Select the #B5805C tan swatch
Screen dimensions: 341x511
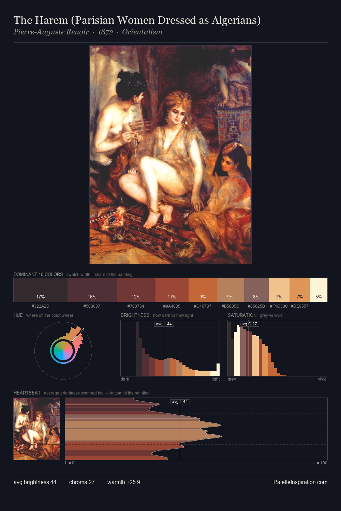coord(230,290)
